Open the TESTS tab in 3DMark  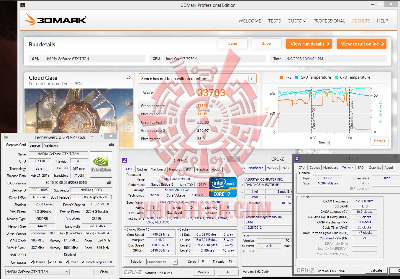tap(274, 21)
